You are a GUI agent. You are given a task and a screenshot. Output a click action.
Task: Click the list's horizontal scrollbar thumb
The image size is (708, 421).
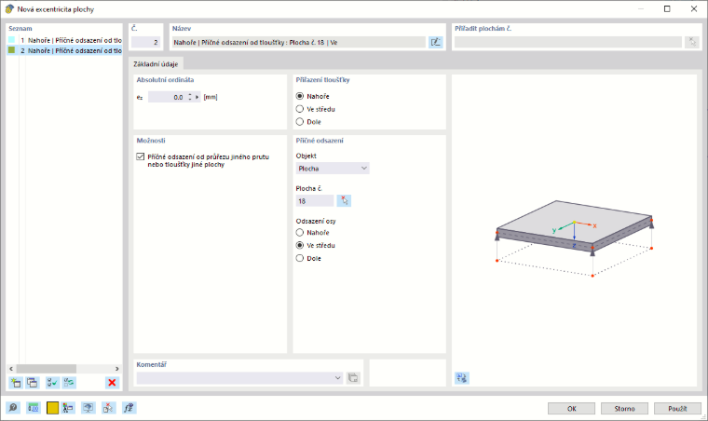(46, 369)
